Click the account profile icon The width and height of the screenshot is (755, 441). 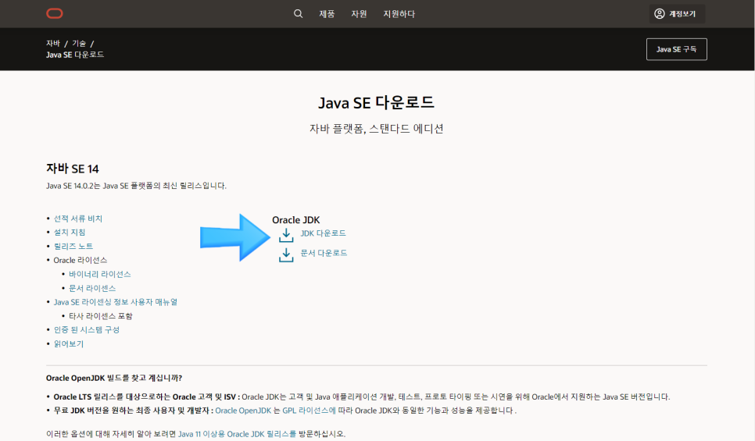click(659, 13)
